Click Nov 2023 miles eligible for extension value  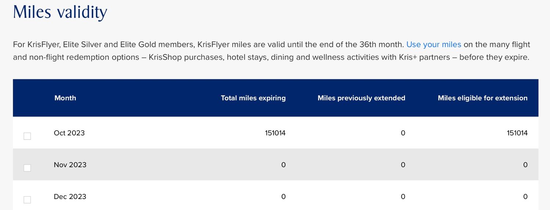click(x=525, y=165)
